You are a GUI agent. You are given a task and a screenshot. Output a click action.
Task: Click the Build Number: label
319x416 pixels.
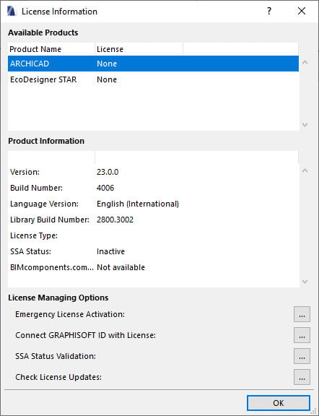36,188
